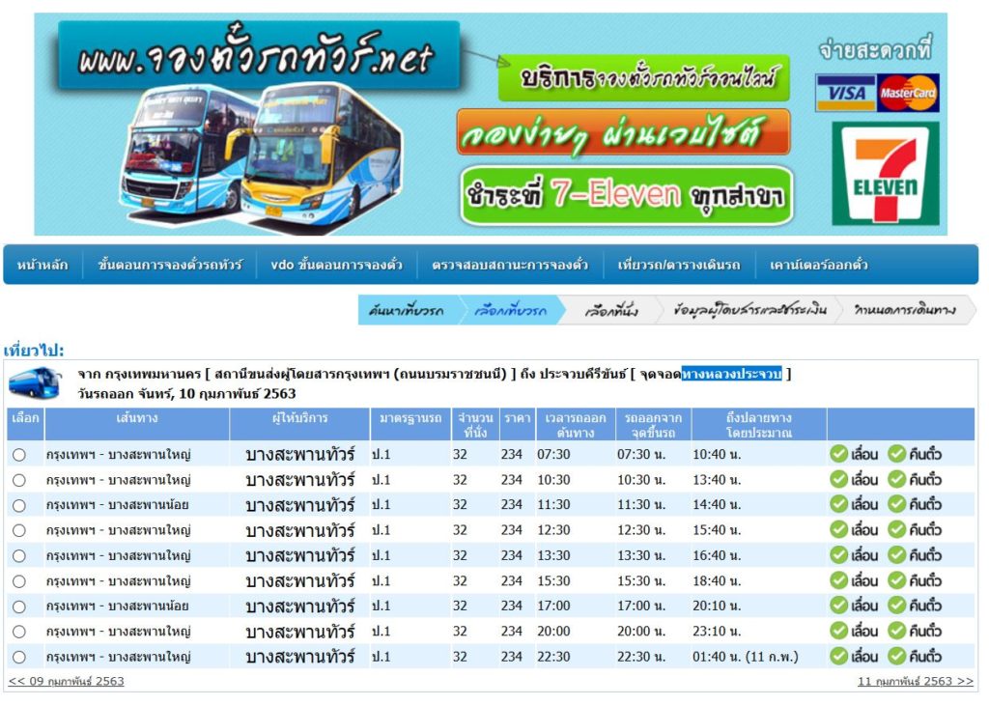Click the green เลื่อน check icon for the 22:30 trip
The height and width of the screenshot is (705, 989).
[839, 657]
